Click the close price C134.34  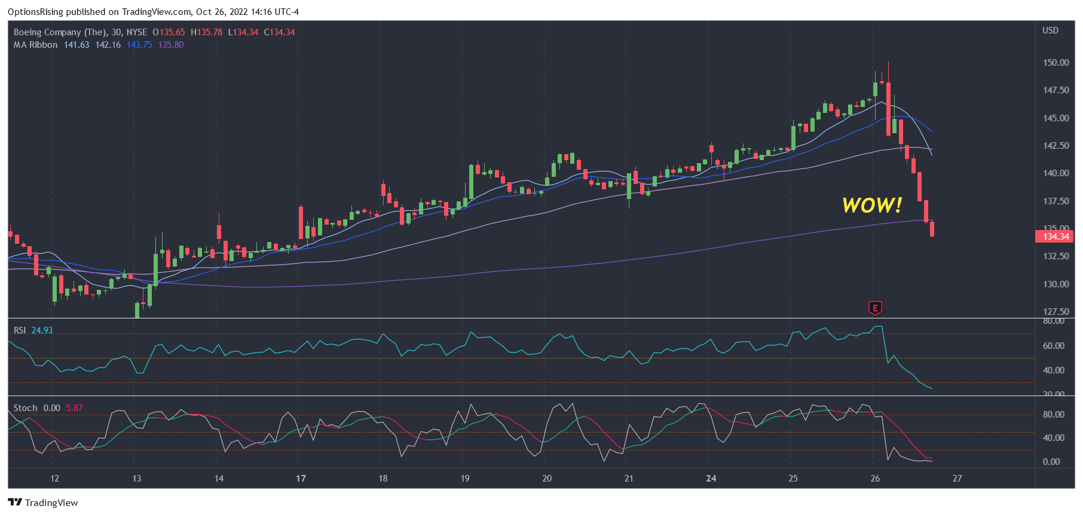point(279,32)
